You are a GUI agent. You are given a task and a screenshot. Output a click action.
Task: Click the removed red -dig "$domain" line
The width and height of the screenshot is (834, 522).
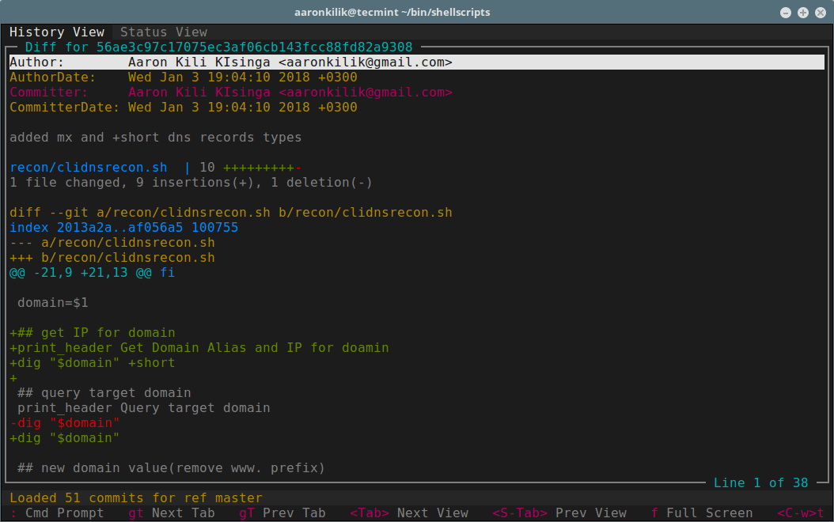(64, 423)
